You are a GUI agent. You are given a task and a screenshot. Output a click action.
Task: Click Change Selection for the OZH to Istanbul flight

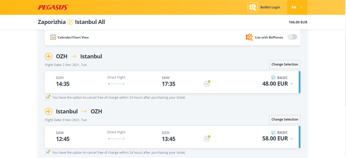click(x=285, y=65)
